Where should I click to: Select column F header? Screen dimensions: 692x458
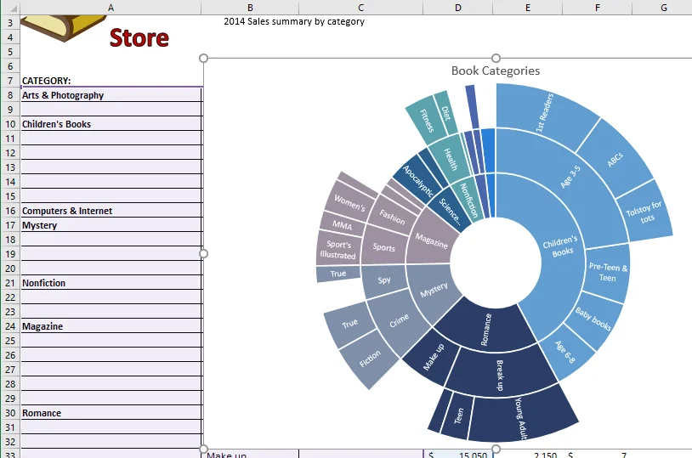click(597, 8)
